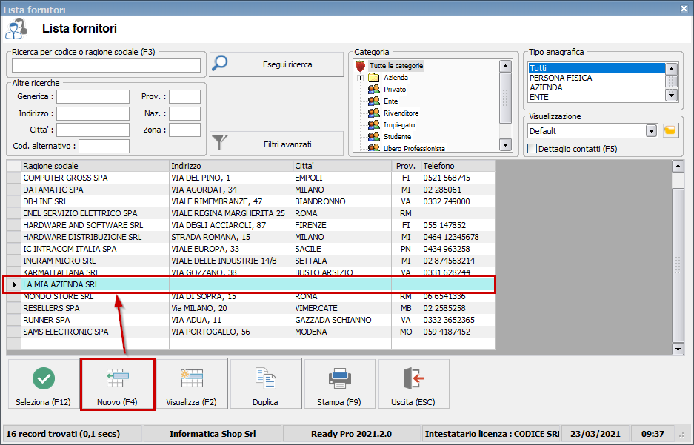Focus the Citta' search field

tap(93, 130)
